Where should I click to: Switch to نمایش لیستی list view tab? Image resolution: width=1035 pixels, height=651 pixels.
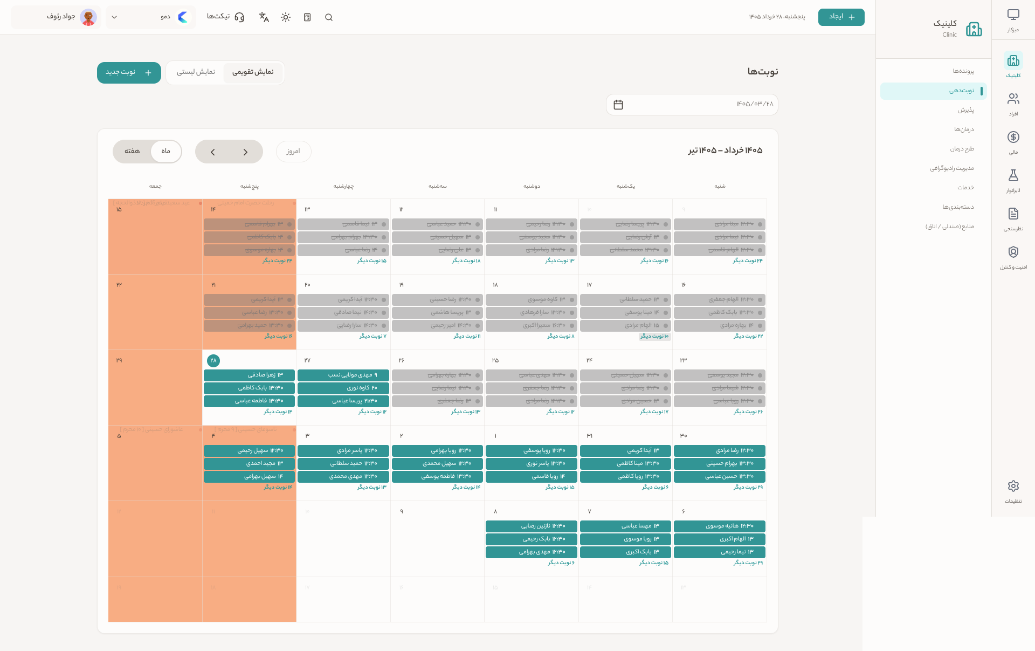pyautogui.click(x=196, y=72)
